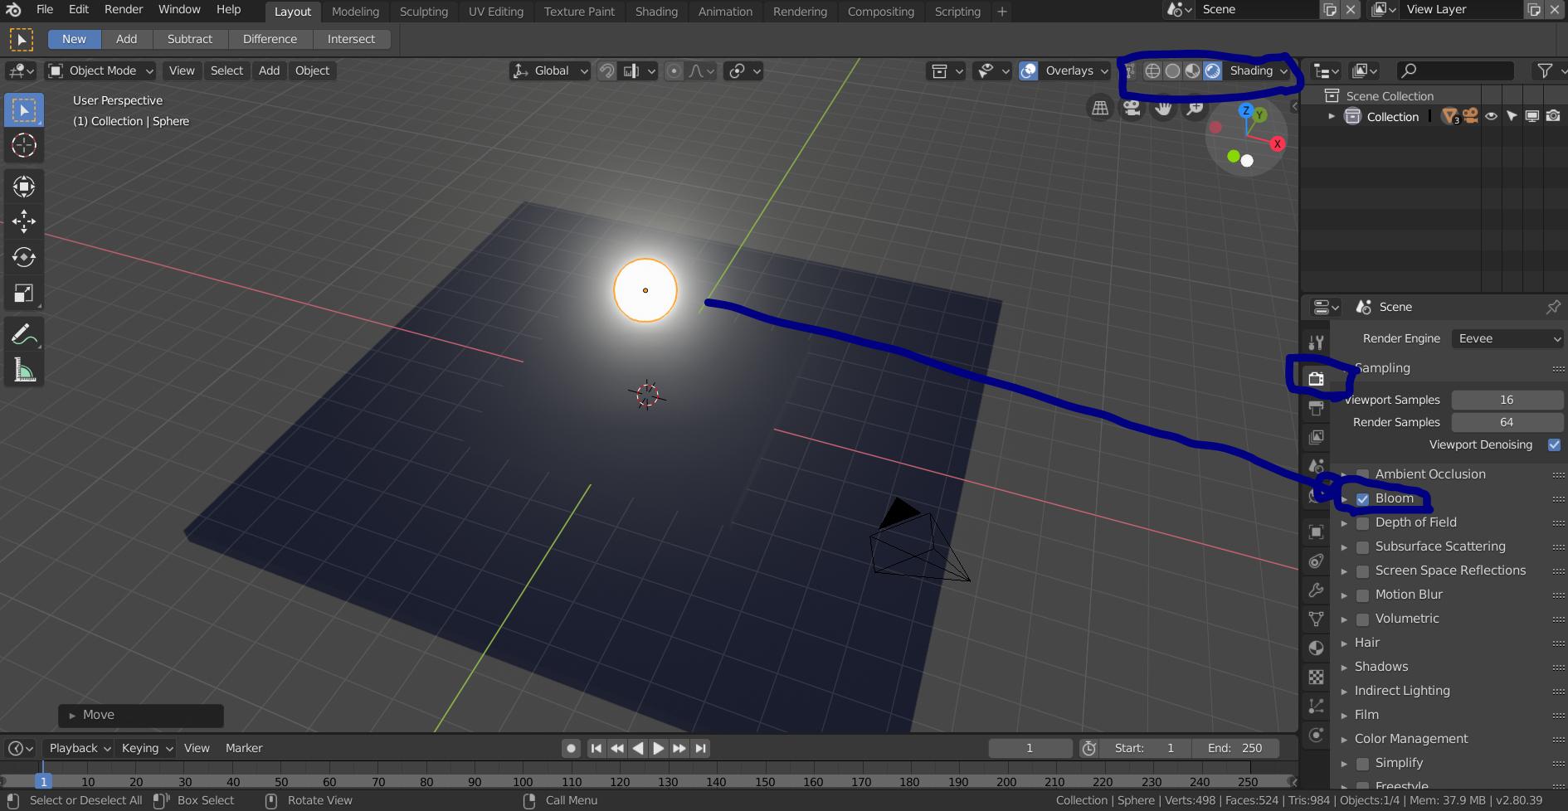Switch to rendered shading mode

1212,71
